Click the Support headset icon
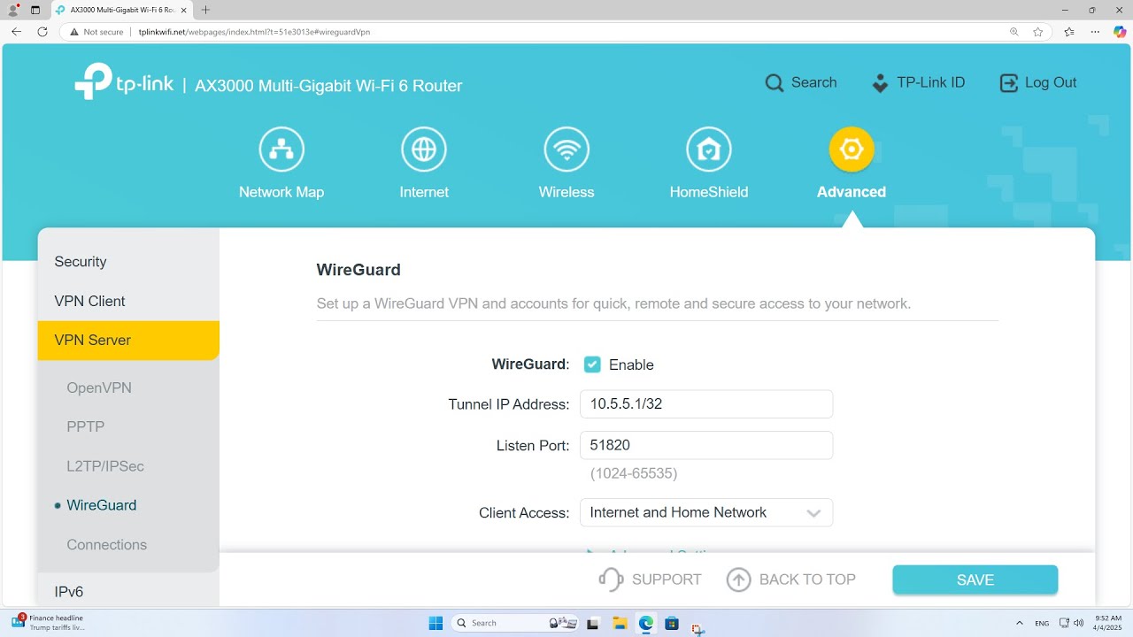 [611, 579]
